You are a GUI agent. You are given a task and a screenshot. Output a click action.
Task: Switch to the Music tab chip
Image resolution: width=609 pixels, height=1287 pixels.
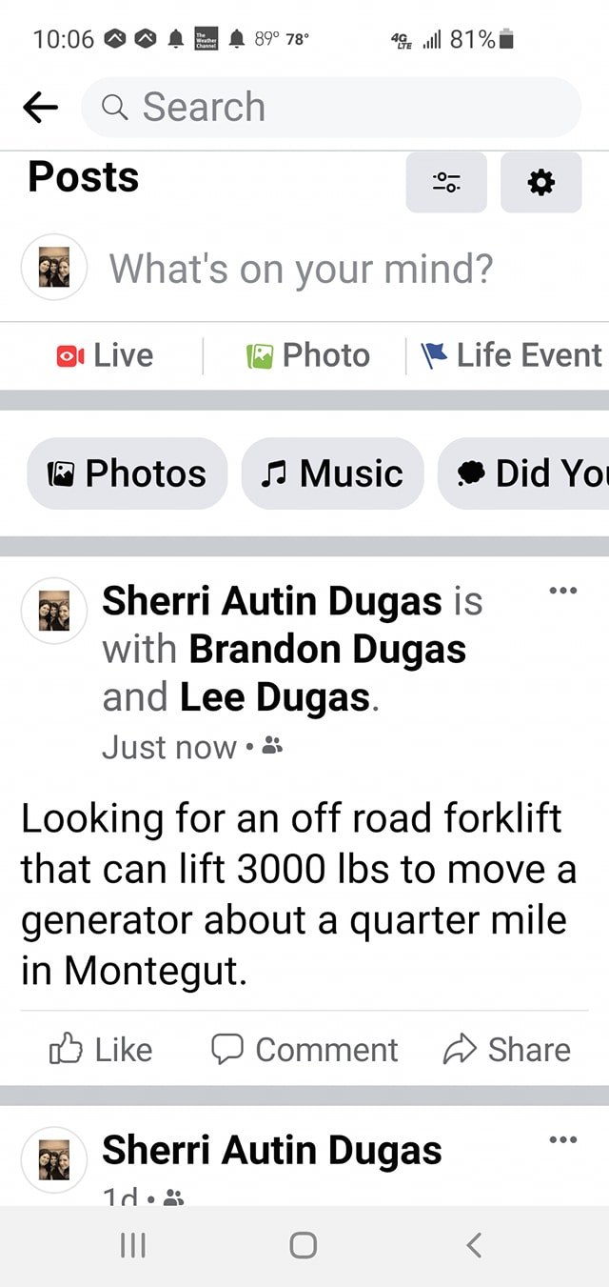332,473
